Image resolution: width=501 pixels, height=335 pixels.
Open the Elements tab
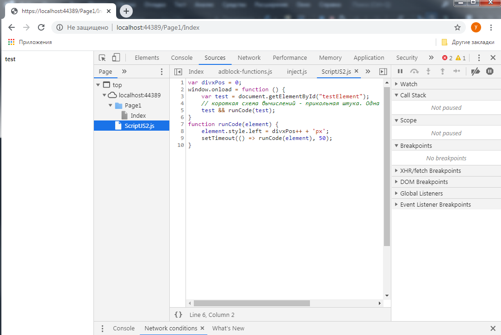pyautogui.click(x=147, y=58)
